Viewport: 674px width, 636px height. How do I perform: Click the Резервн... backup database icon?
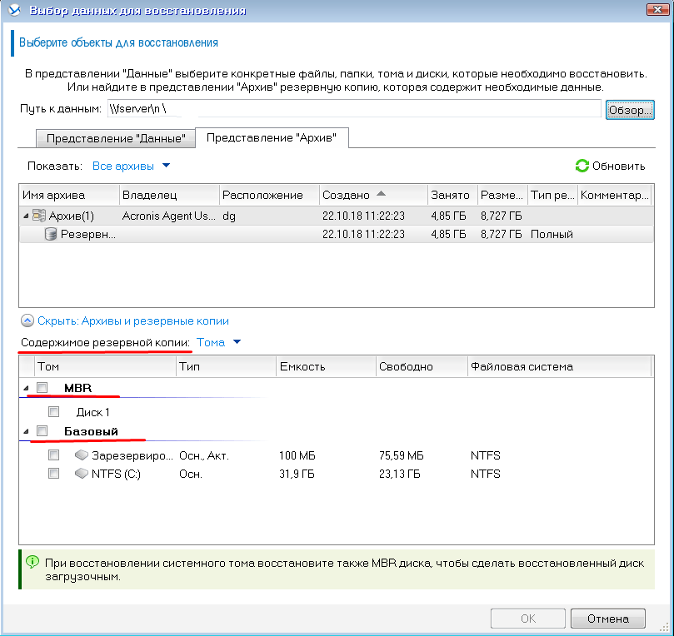point(52,234)
